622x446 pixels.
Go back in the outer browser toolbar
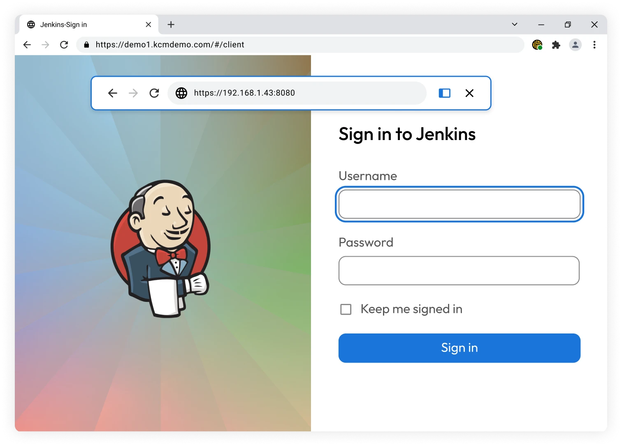(27, 45)
